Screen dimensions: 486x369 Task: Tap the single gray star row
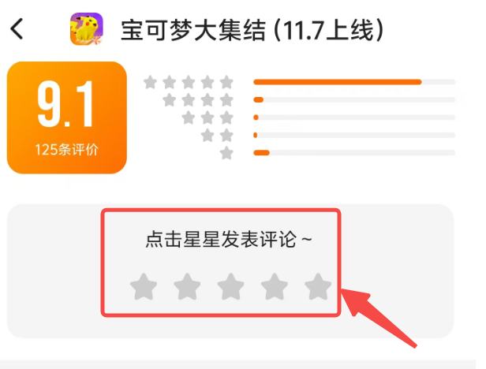(226, 153)
